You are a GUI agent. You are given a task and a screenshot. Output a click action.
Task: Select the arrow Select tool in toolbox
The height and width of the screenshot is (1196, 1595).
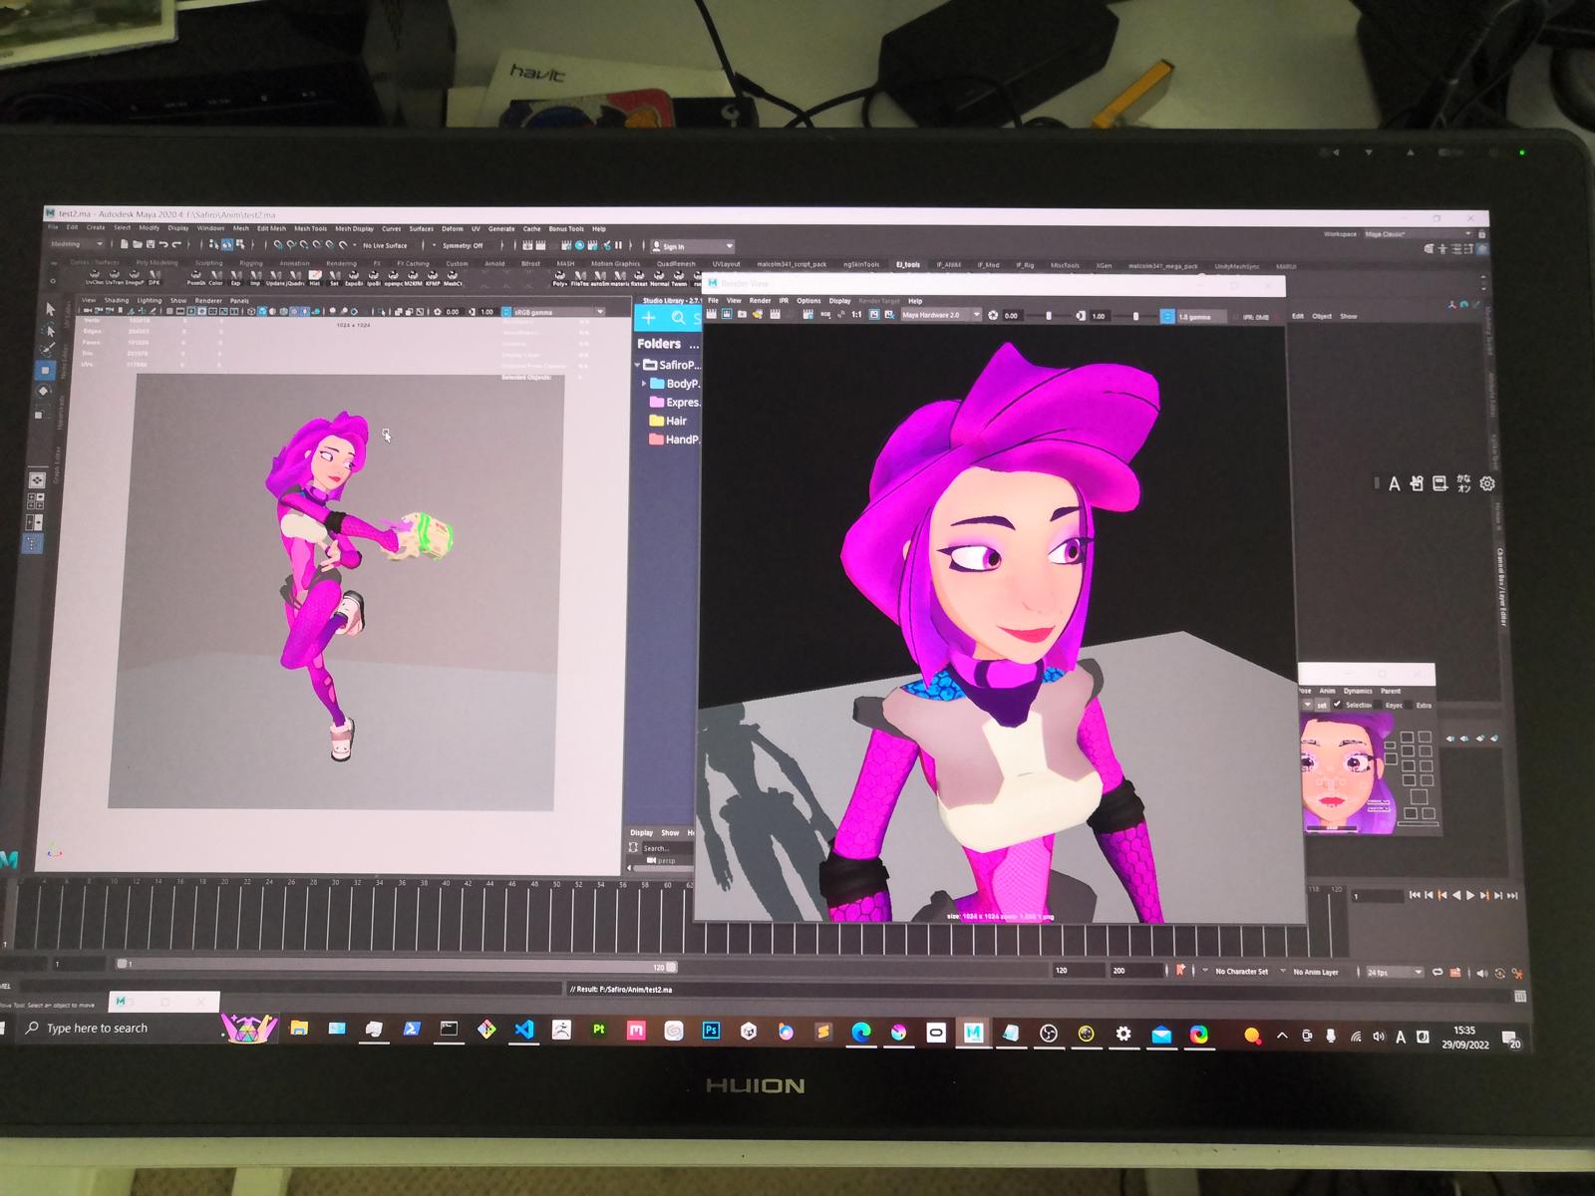[x=50, y=309]
